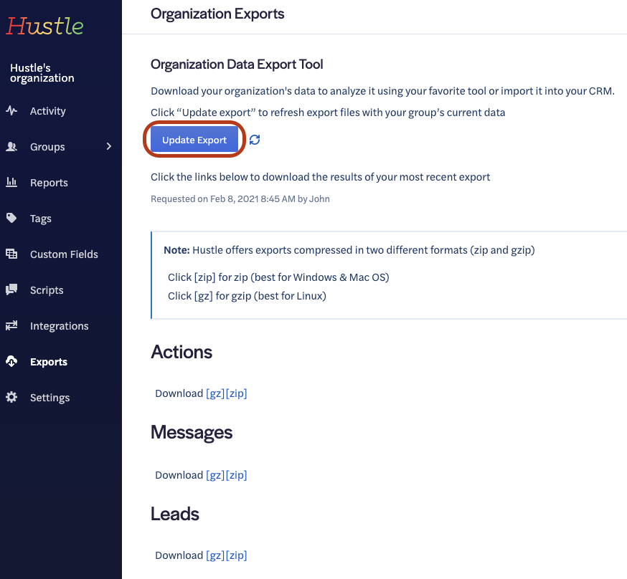Click the Scripts chat bubble icon

tap(11, 290)
